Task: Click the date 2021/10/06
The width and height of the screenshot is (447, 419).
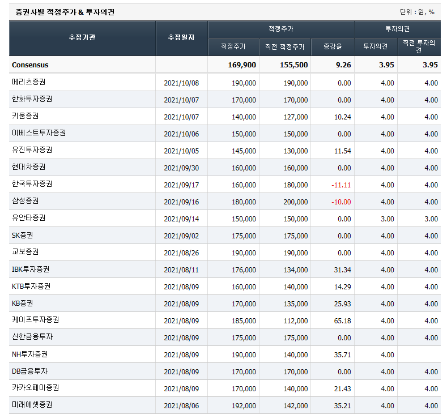Action: pos(181,134)
